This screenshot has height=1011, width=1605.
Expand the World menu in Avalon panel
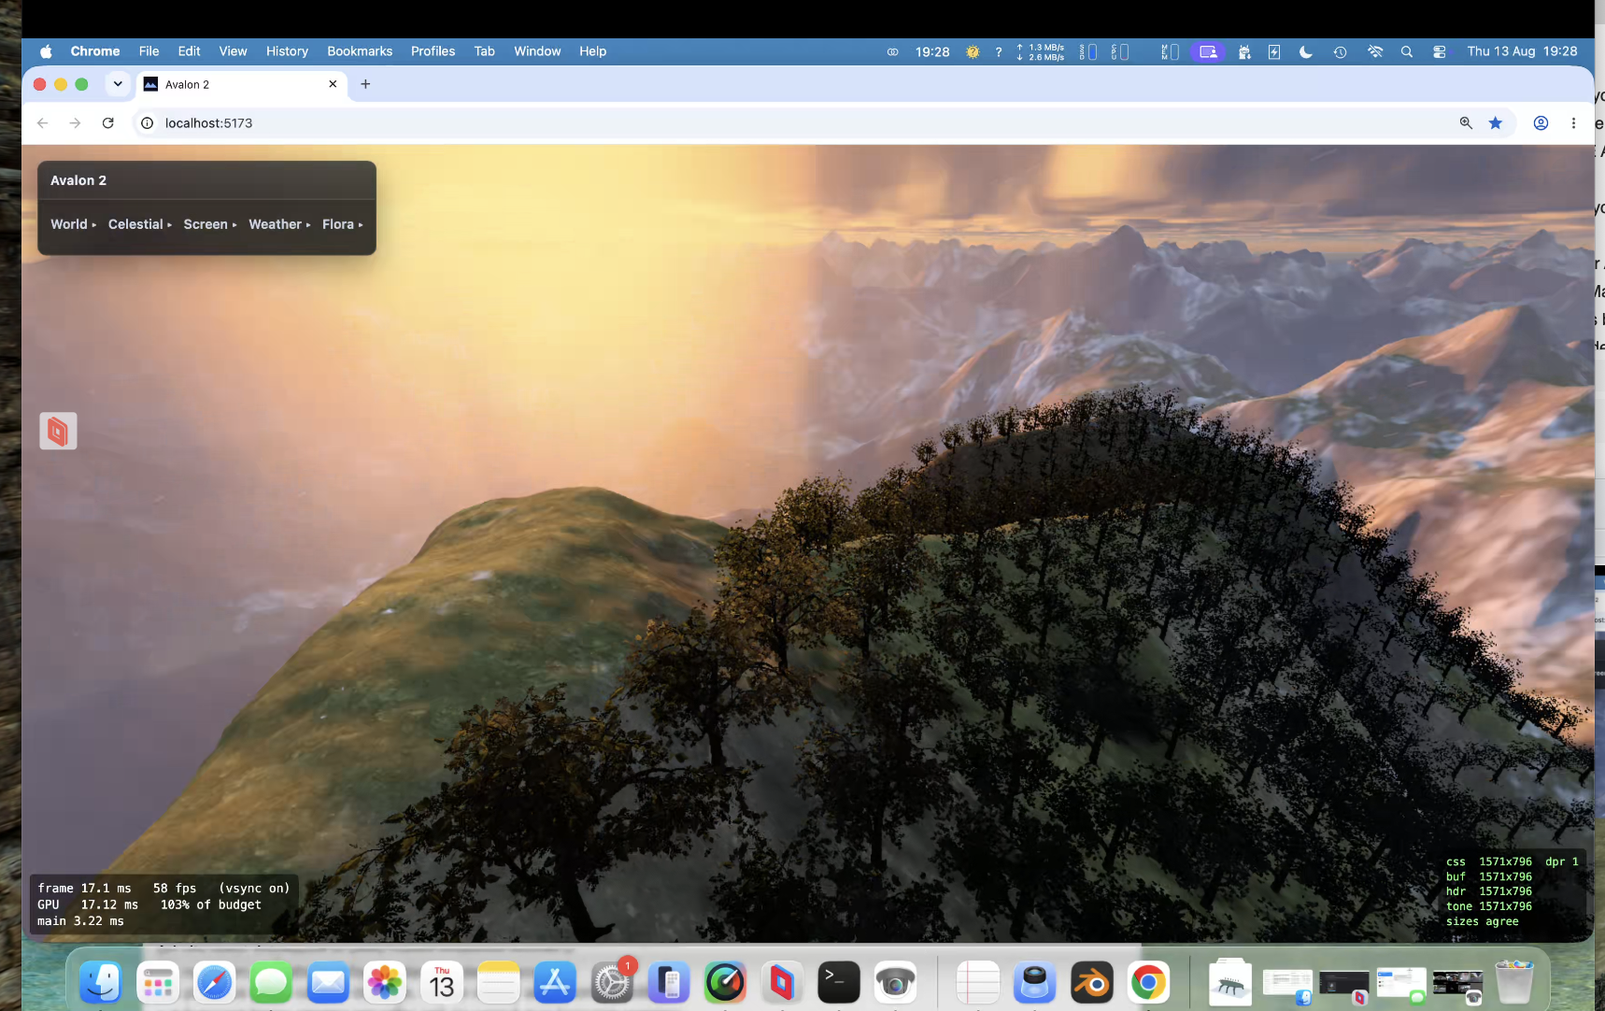pos(73,224)
